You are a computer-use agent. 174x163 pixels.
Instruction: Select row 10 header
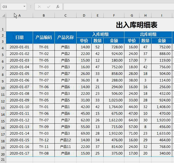(x=3, y=87)
